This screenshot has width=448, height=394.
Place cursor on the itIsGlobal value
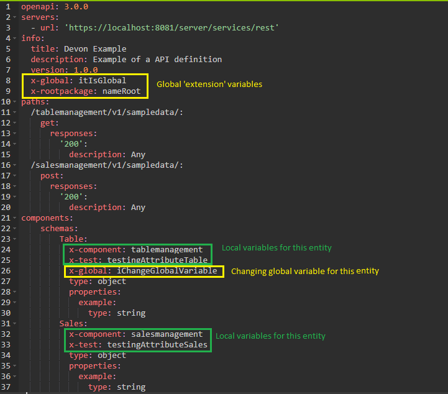[x=102, y=81]
